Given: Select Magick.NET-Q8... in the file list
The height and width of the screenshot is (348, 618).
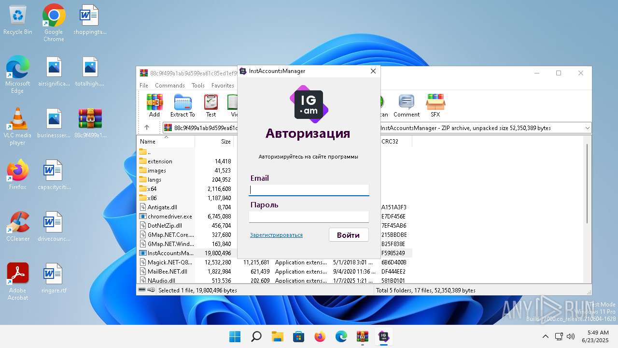Looking at the screenshot, I should pos(275,262).
